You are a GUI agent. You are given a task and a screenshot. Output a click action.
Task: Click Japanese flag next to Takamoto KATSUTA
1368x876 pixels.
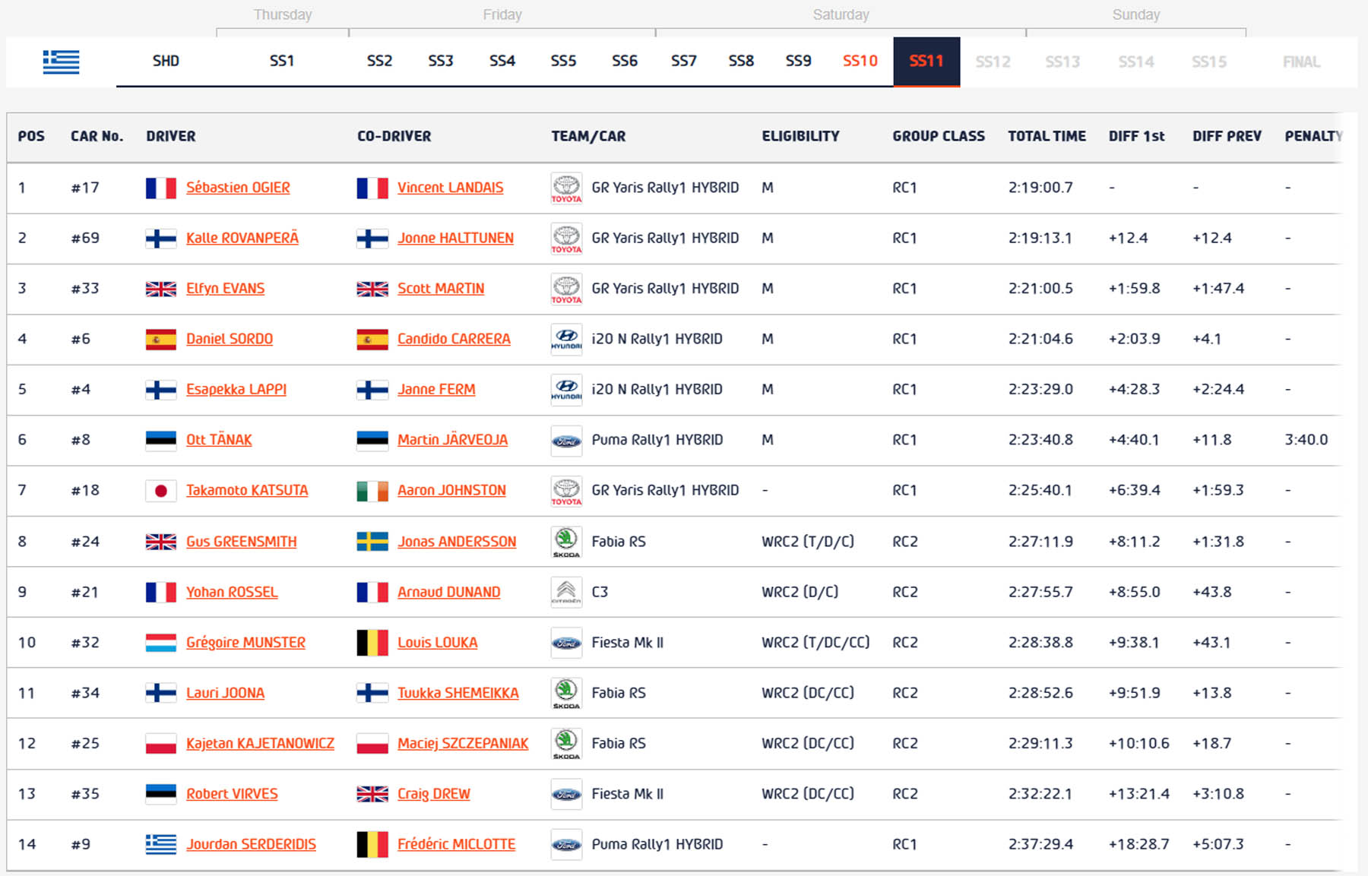160,491
